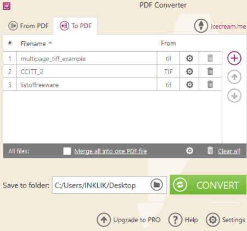This screenshot has width=247, height=231.
Task: Click the Save to folder path field
Action: [x=109, y=185]
